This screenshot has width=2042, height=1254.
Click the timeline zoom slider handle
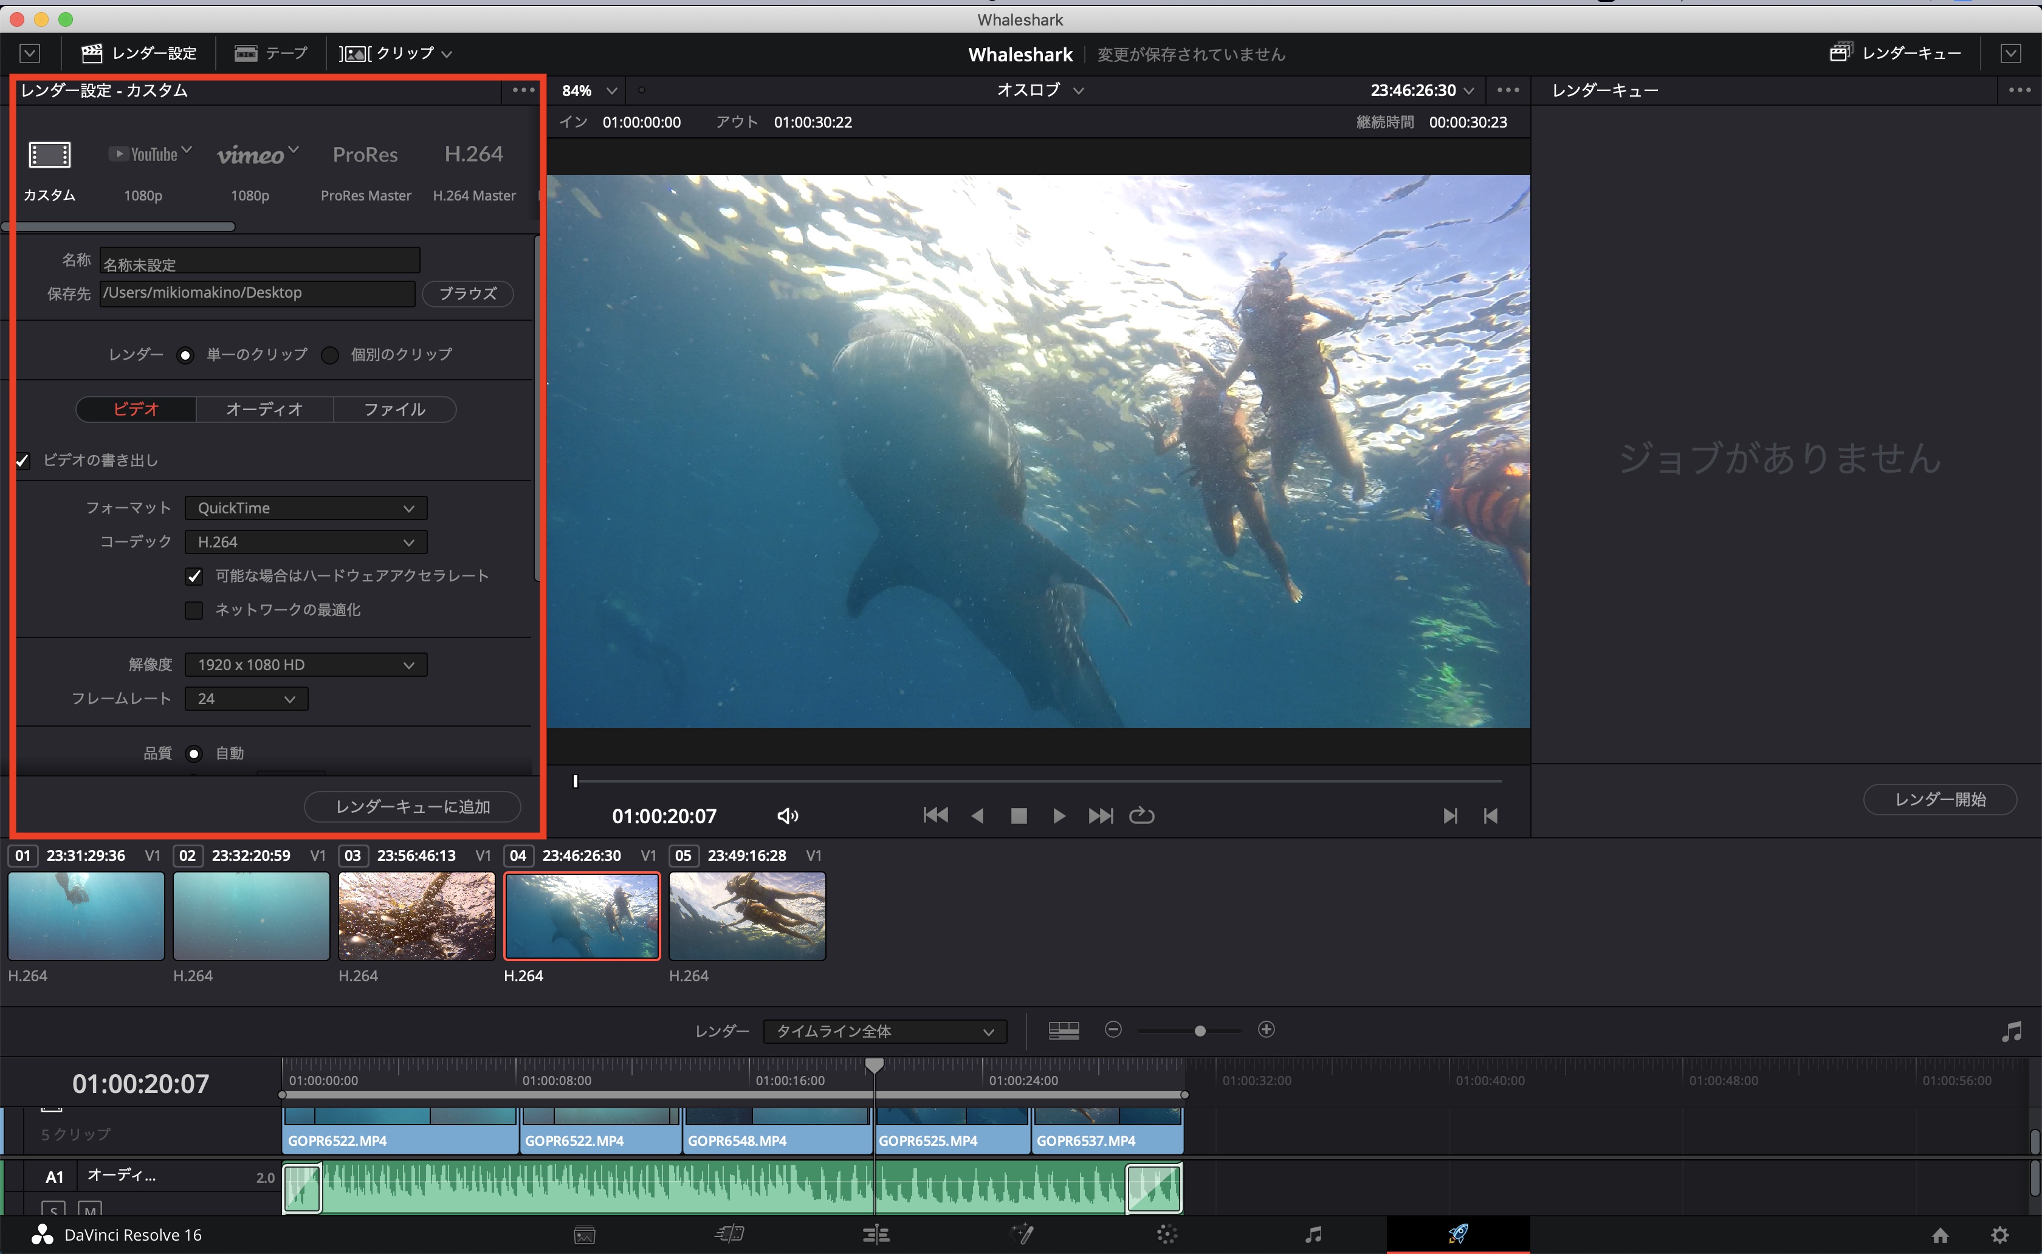pyautogui.click(x=1199, y=1030)
